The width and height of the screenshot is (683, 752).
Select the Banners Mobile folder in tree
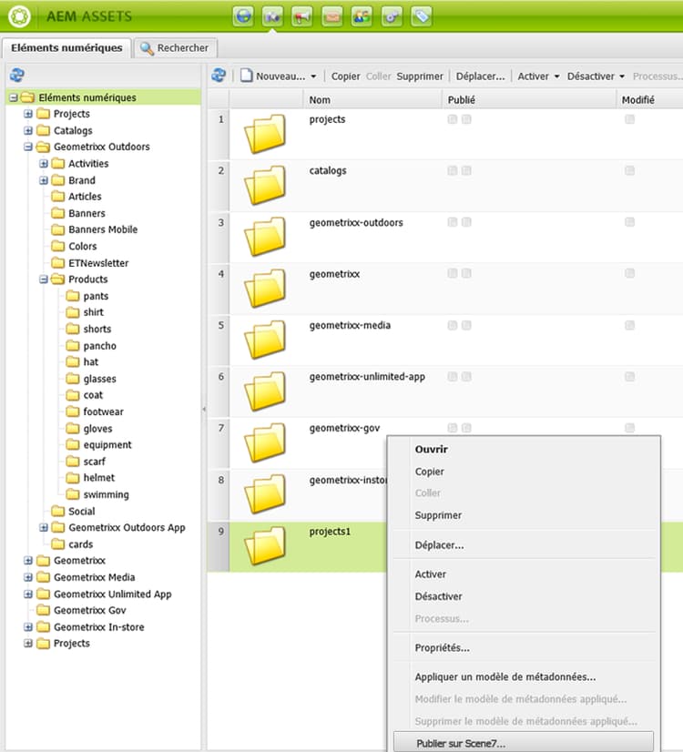103,229
